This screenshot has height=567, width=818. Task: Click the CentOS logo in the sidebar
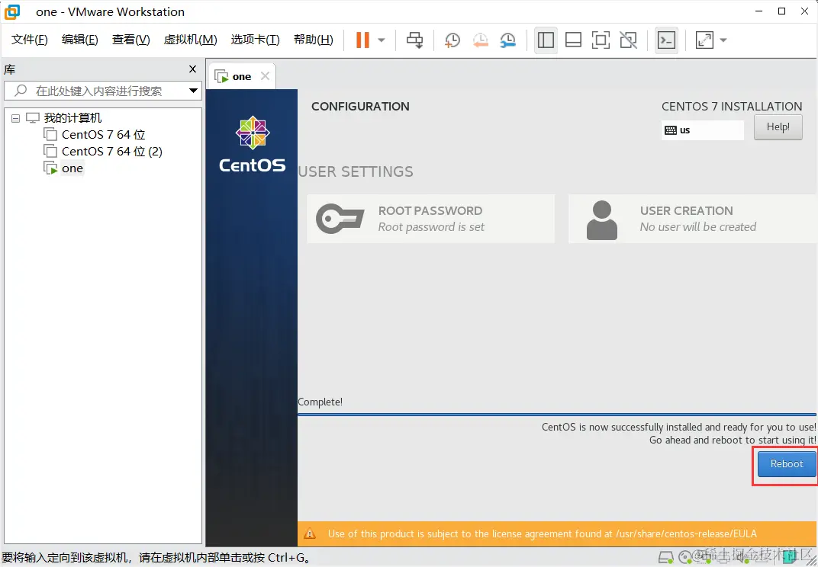253,144
